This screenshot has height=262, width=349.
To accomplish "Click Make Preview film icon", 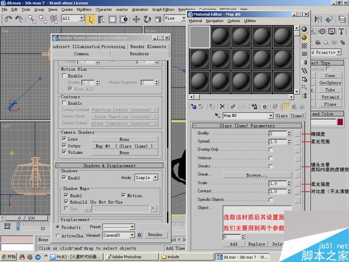I will click(x=304, y=71).
